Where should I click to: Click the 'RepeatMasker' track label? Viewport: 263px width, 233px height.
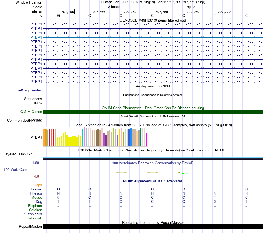[x=30, y=226]
